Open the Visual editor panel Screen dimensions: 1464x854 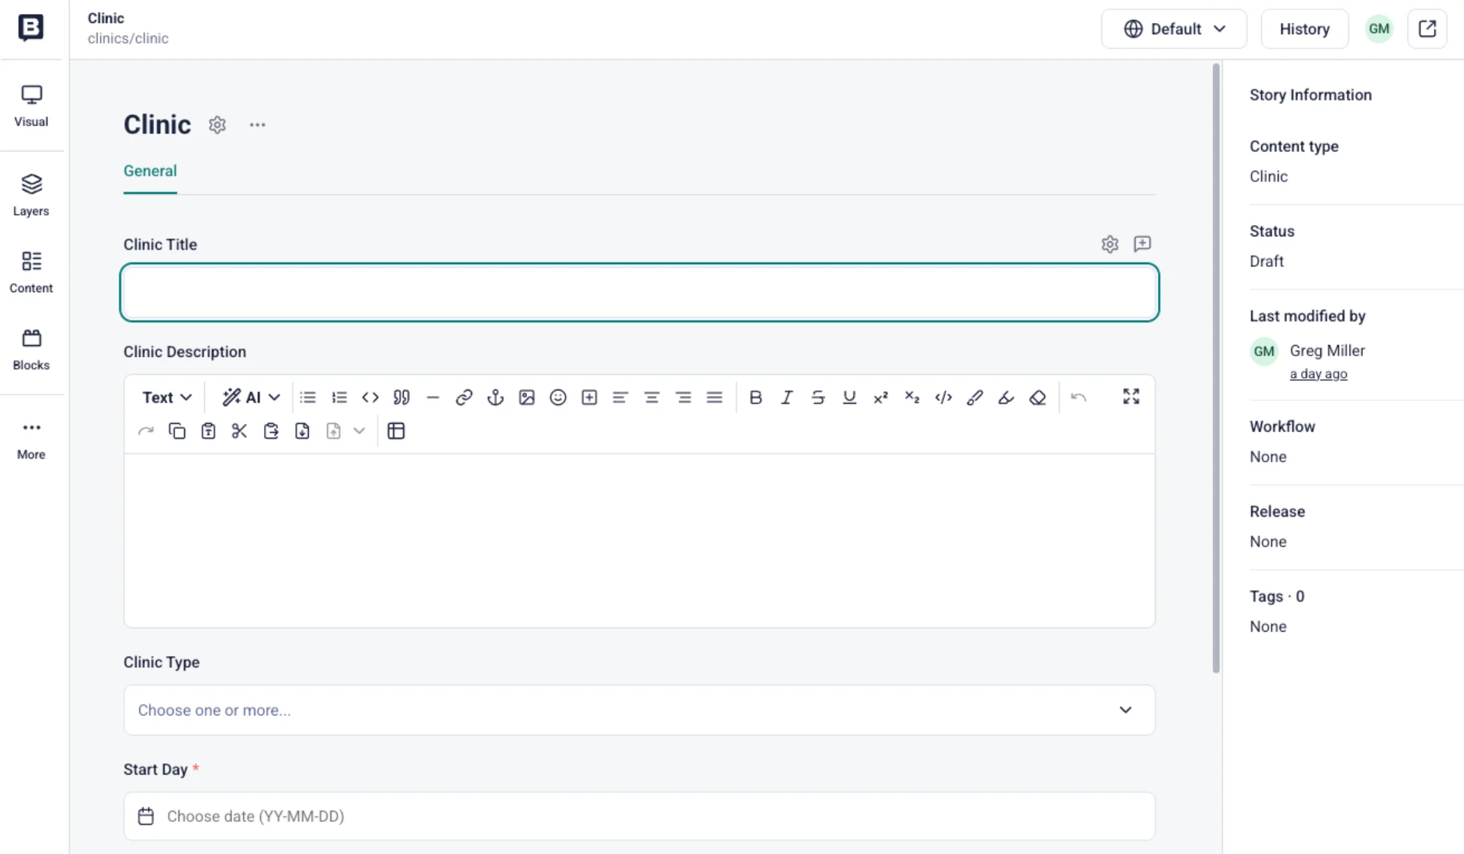click(31, 105)
